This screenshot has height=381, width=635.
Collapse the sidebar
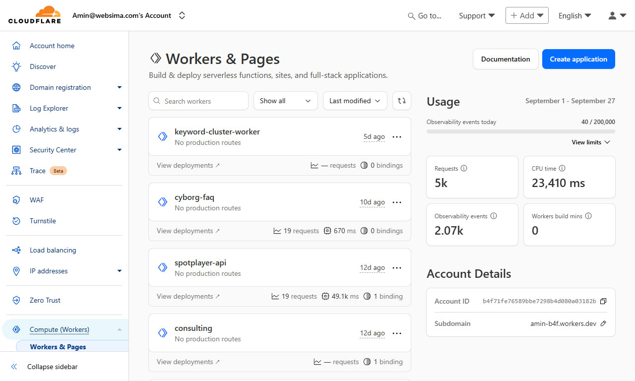click(52, 367)
